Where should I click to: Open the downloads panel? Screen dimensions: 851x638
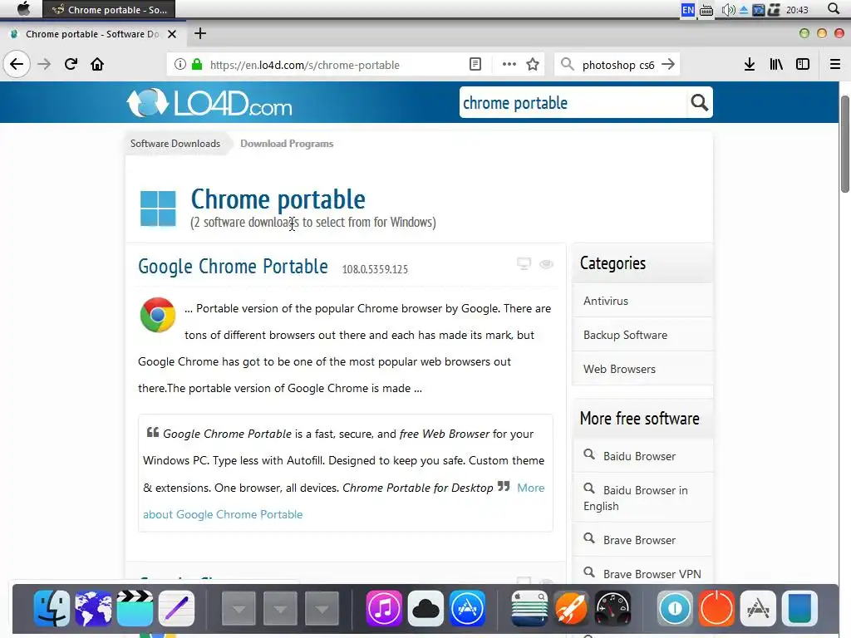(749, 65)
